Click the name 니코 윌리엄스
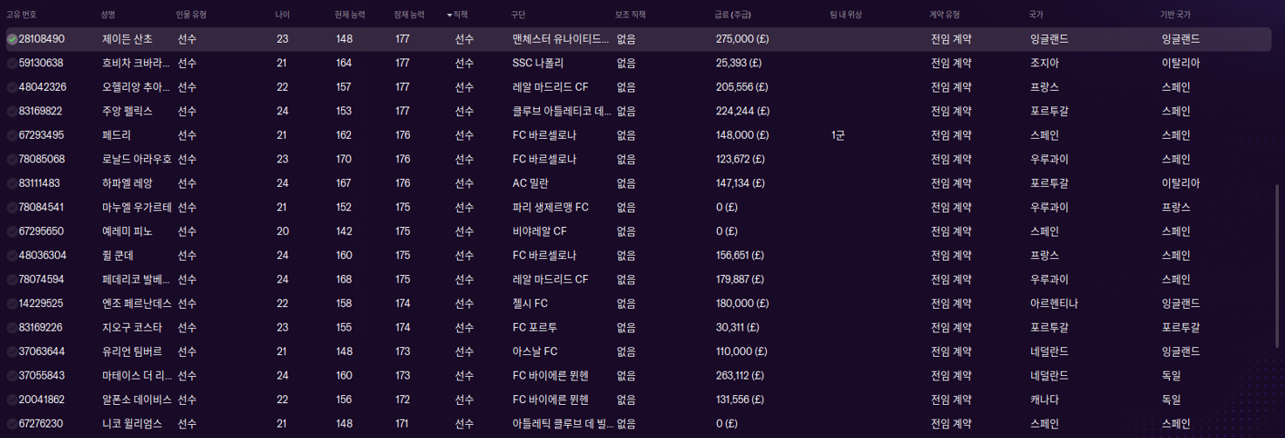Viewport: 1285px width, 438px height. click(x=132, y=423)
